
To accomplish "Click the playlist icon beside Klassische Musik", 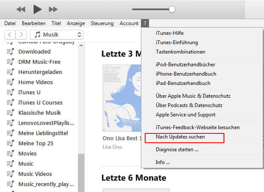I will point(11,113).
